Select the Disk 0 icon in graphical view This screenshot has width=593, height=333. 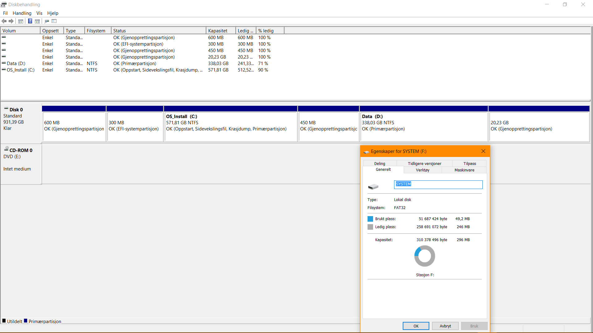[6, 109]
